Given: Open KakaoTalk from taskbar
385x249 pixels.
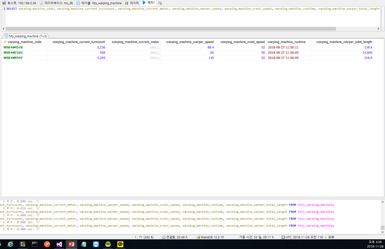Looking at the screenshot, I should click(120, 244).
